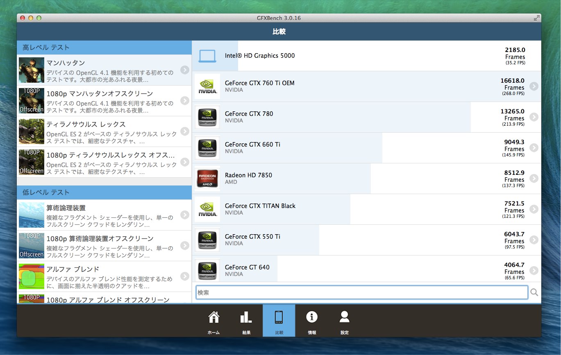Switch to the 結果 results tab
The width and height of the screenshot is (561, 355).
click(x=246, y=321)
